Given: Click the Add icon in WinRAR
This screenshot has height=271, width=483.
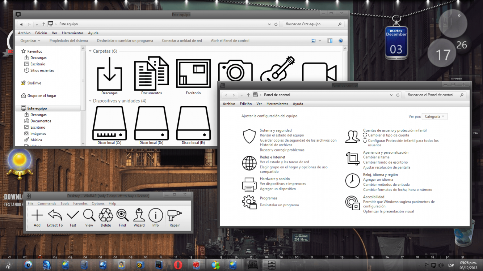Looking at the screenshot, I should 37,216.
